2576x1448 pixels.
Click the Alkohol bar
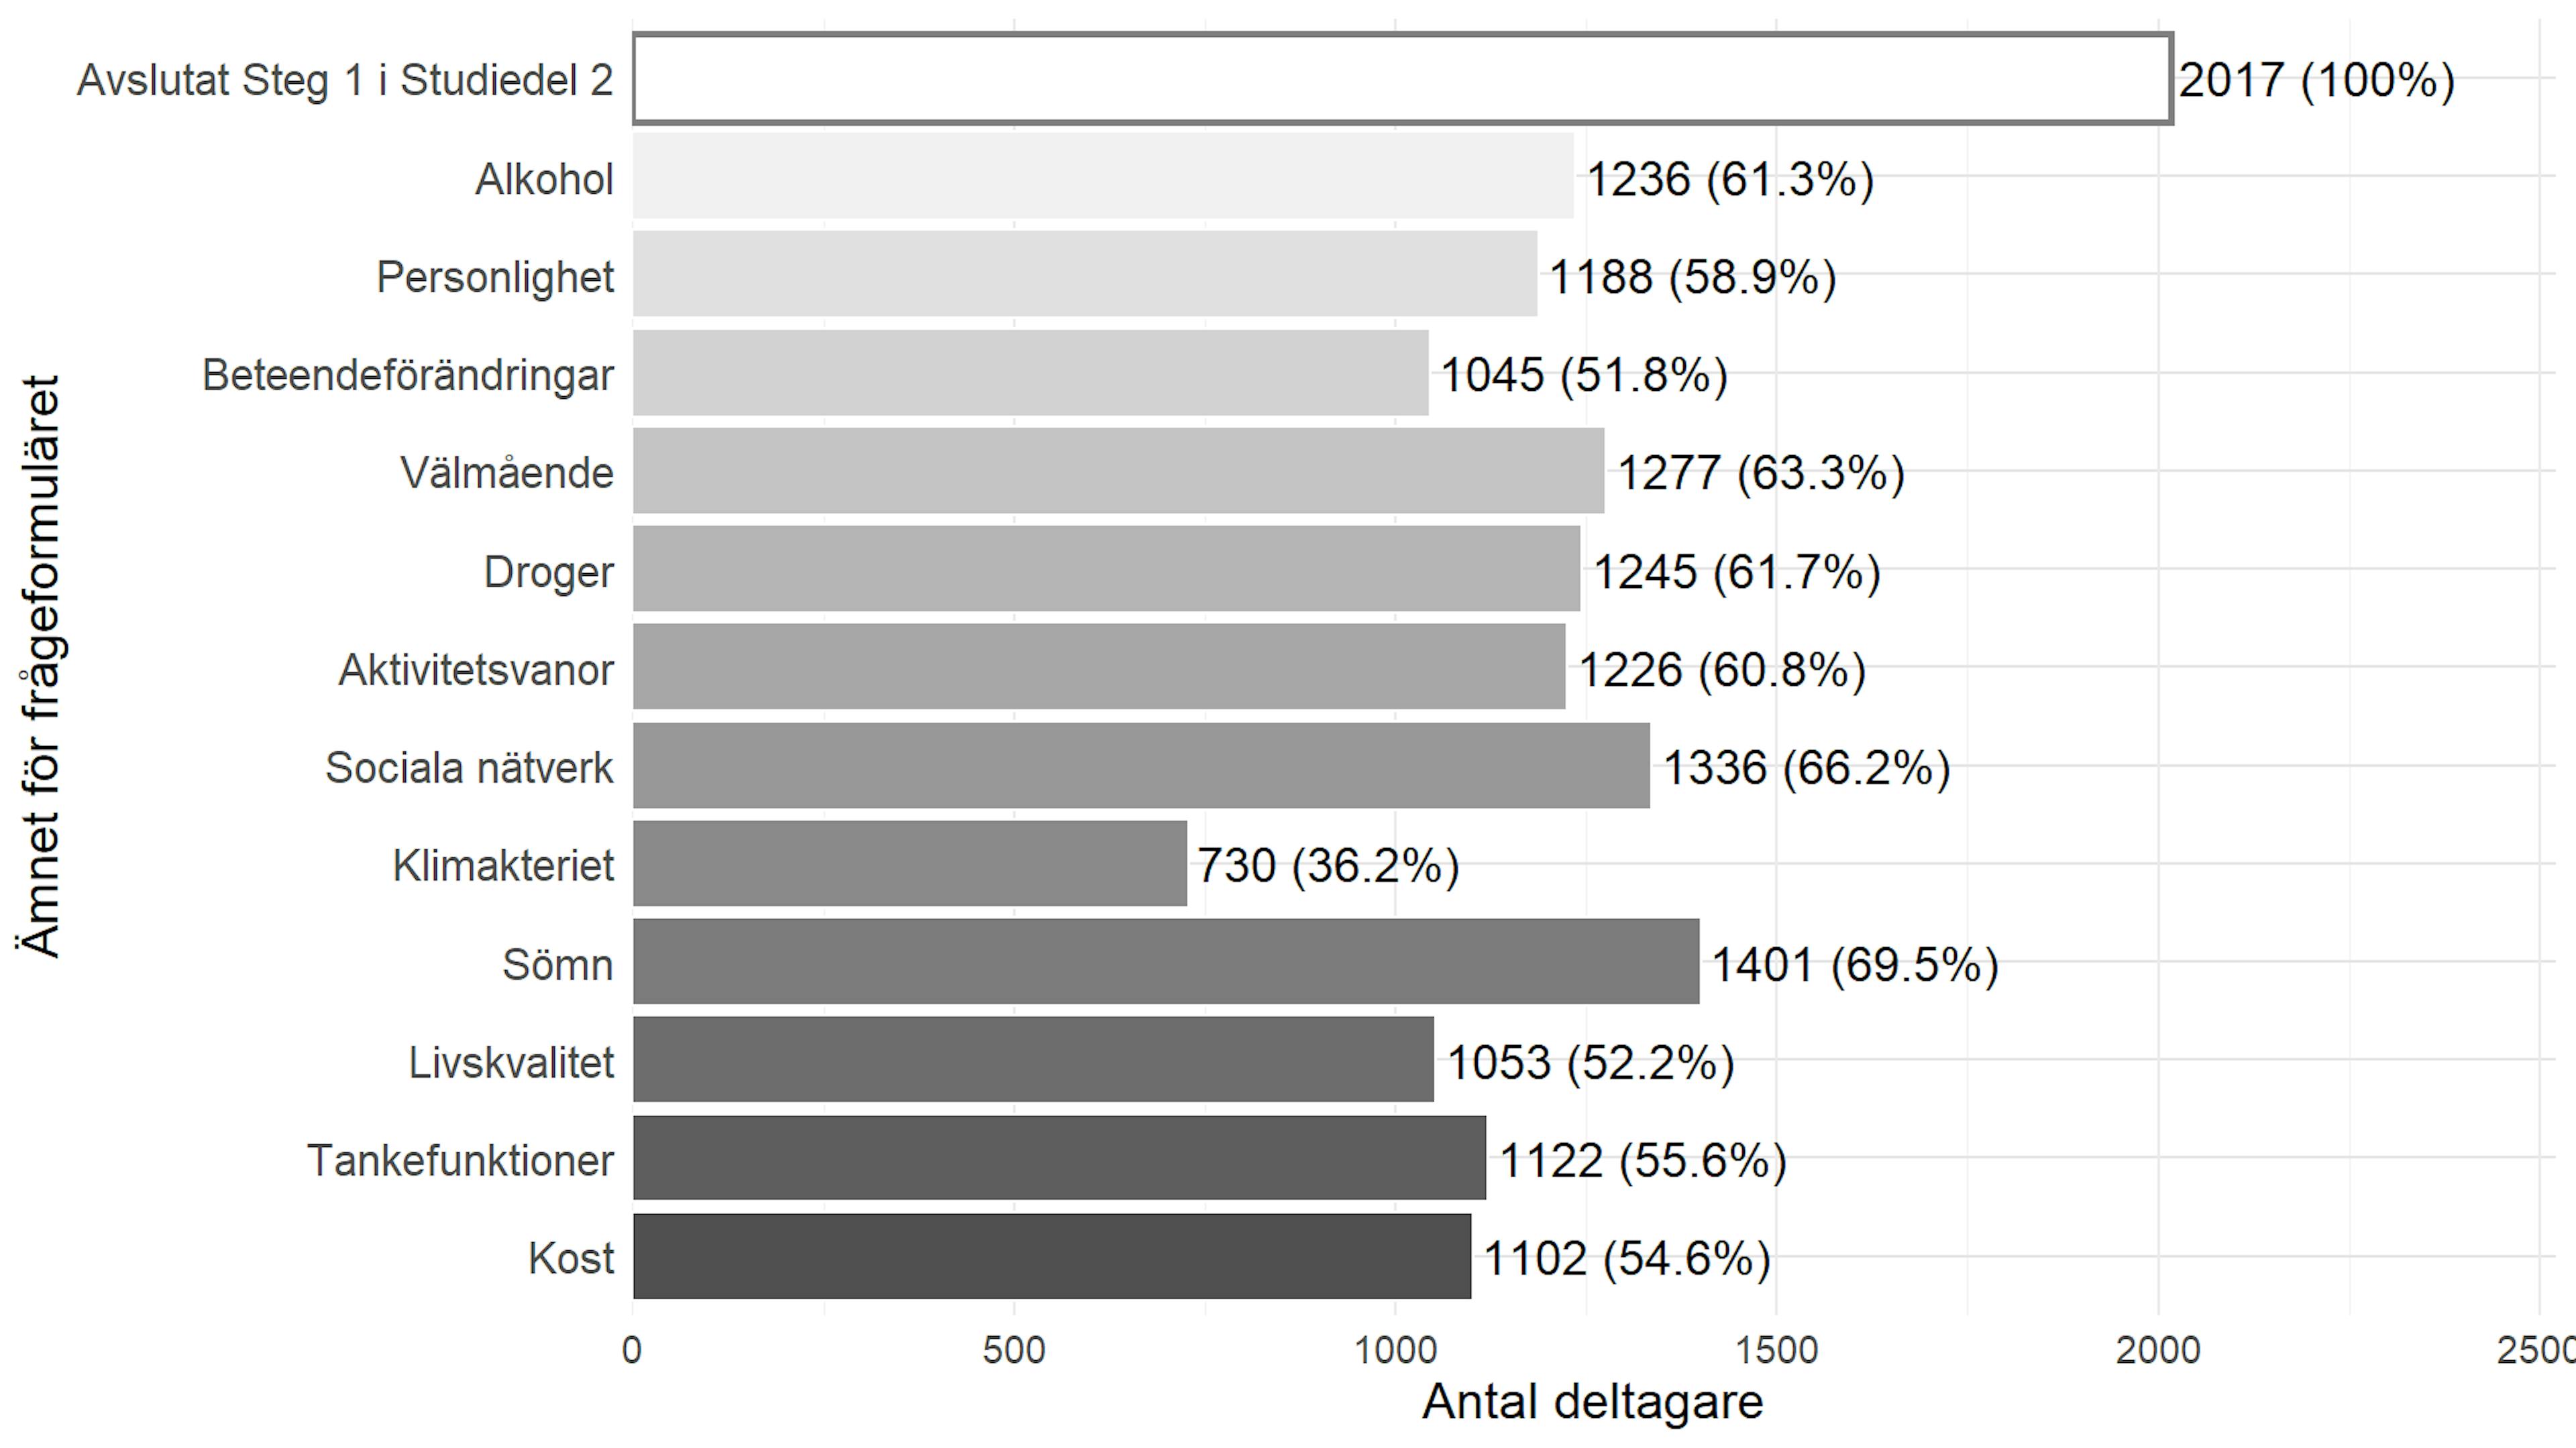coord(1102,176)
